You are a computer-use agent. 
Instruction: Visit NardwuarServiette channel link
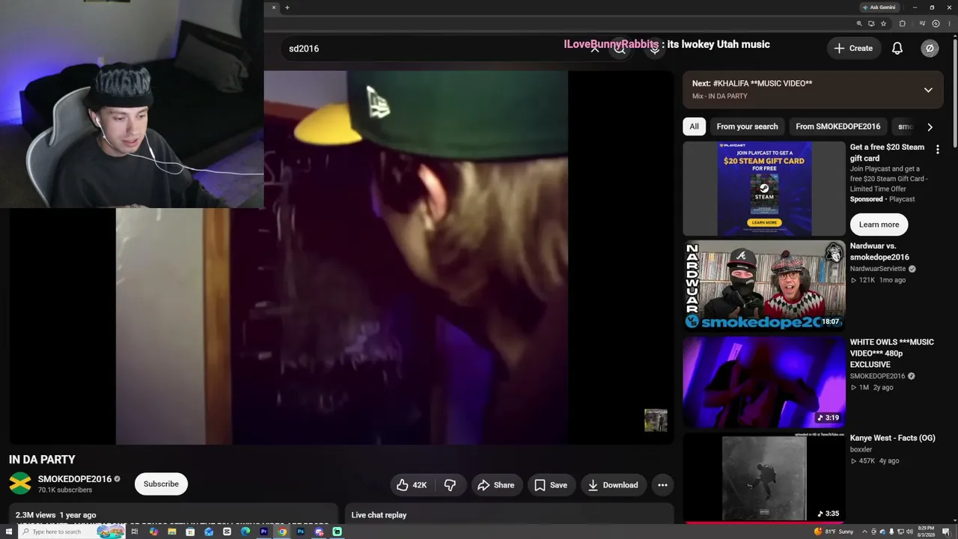pyautogui.click(x=878, y=269)
